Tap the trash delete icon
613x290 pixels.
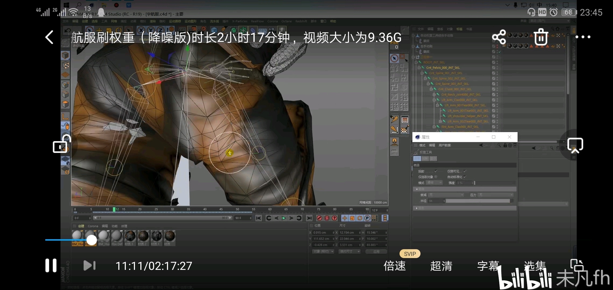[x=541, y=37]
